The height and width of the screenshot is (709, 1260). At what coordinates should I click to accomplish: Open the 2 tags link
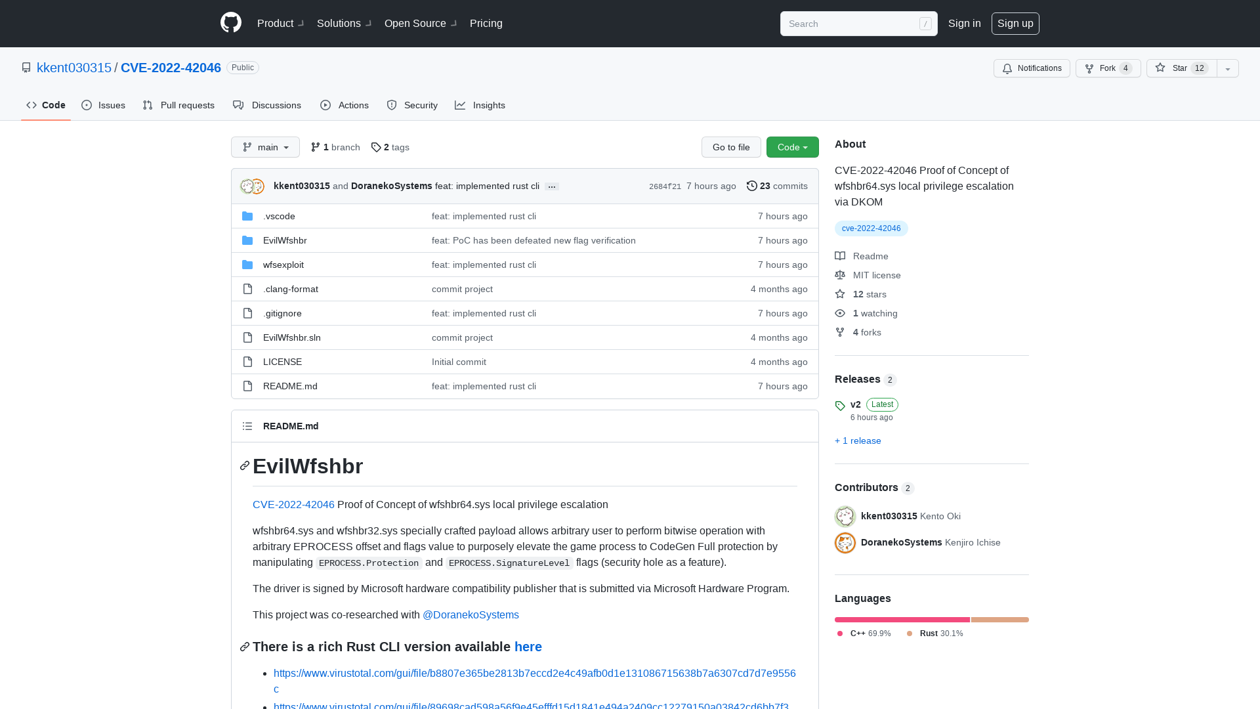pos(390,147)
